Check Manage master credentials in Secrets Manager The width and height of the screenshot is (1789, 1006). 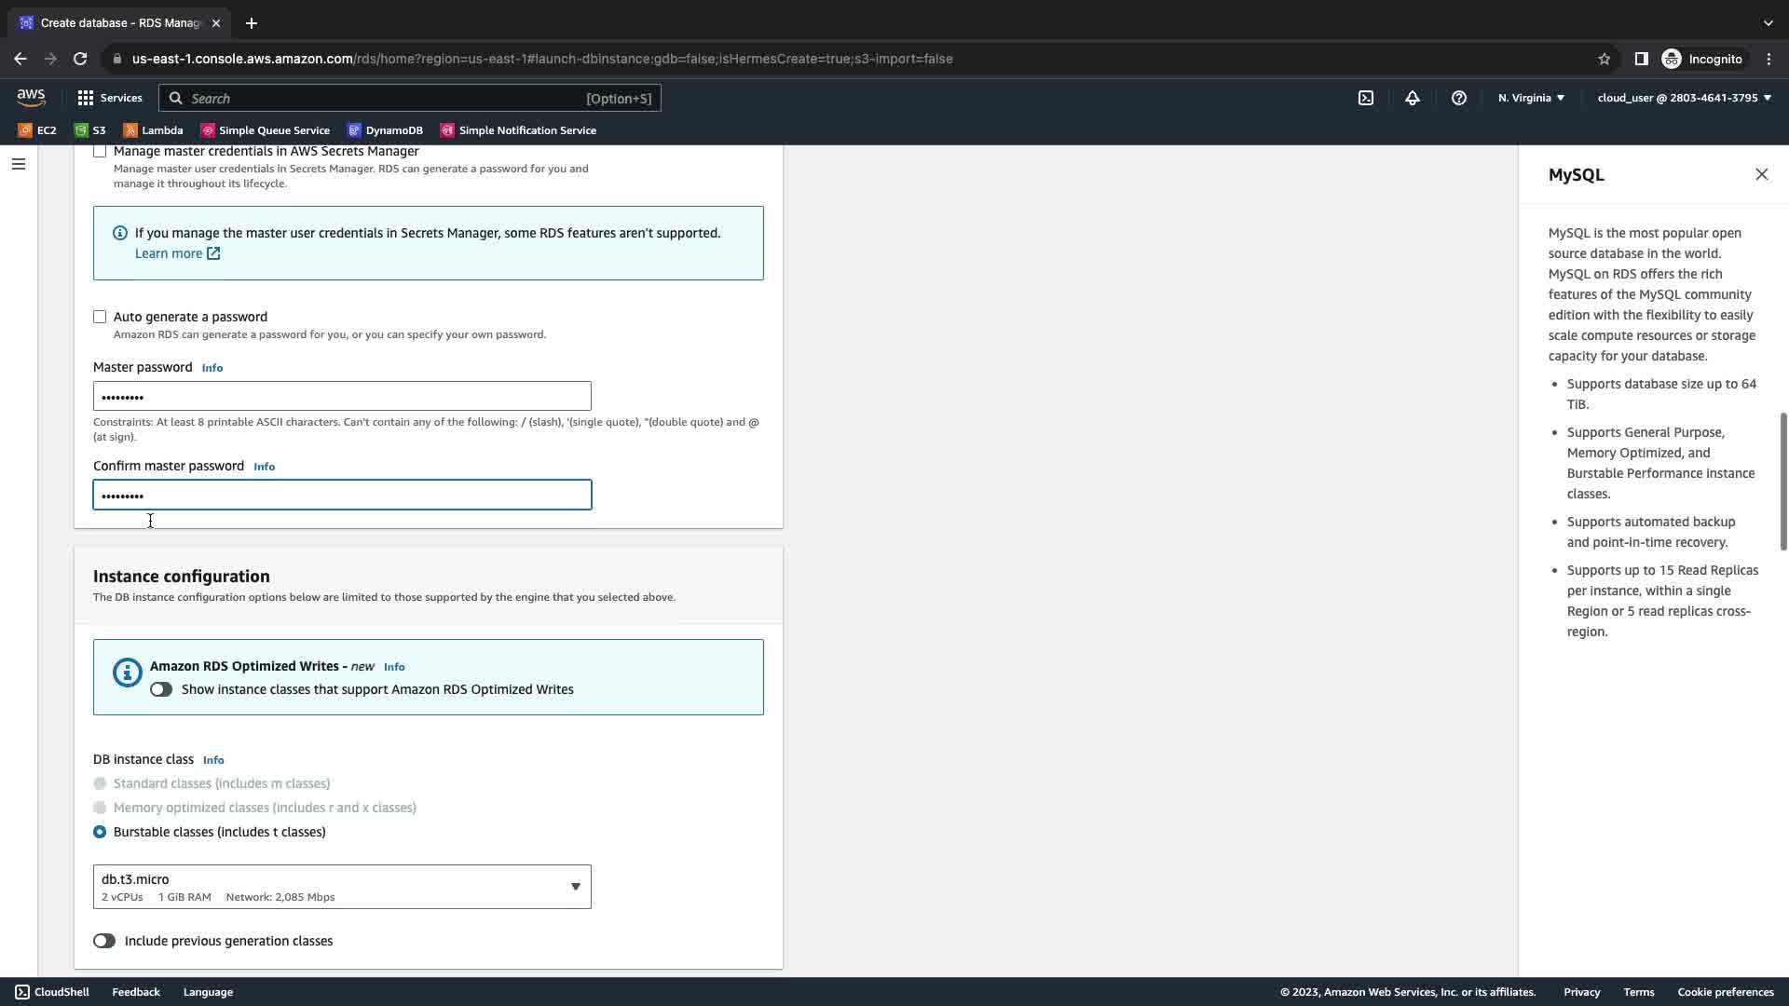pyautogui.click(x=100, y=151)
